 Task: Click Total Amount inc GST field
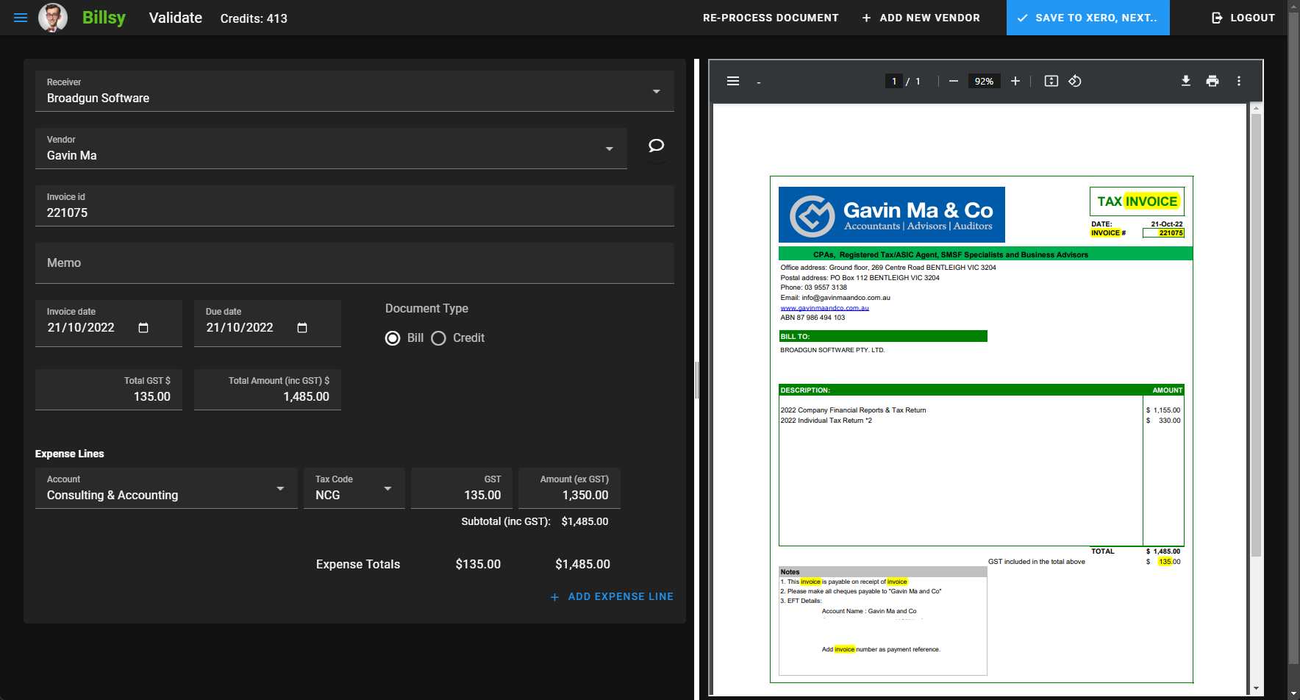268,390
